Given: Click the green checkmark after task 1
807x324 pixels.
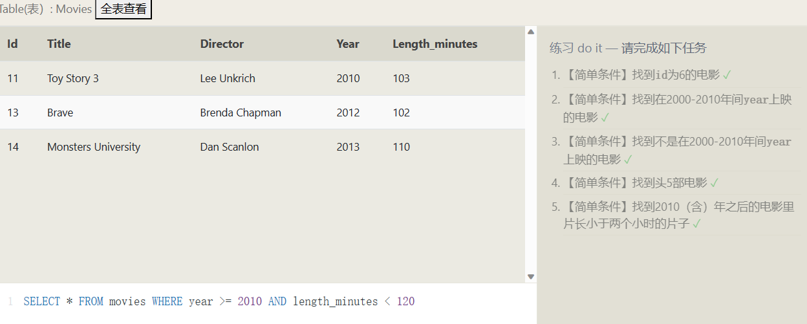Looking at the screenshot, I should 727,75.
